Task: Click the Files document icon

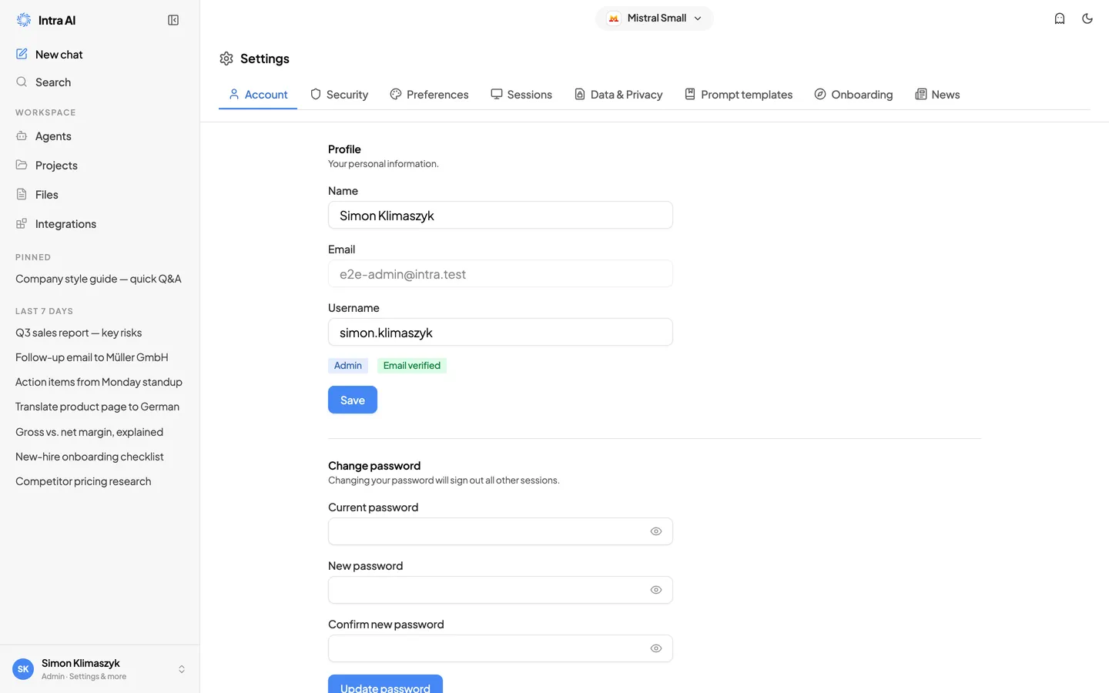Action: pyautogui.click(x=22, y=194)
